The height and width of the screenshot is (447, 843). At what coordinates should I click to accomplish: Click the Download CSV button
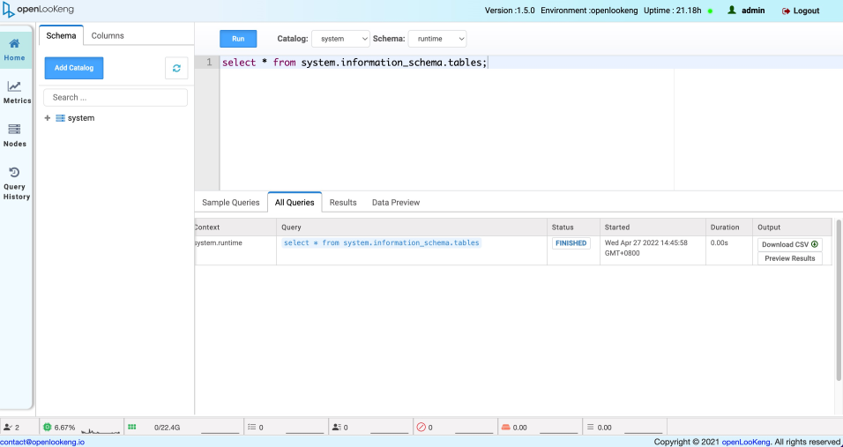(789, 244)
